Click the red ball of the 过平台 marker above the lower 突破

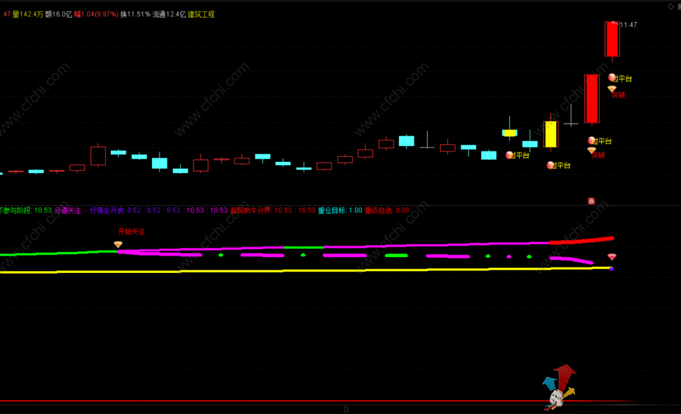click(x=591, y=141)
